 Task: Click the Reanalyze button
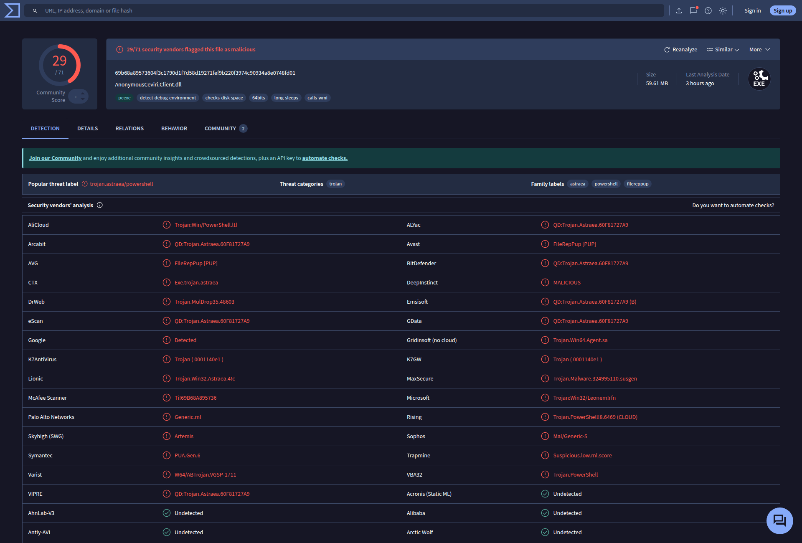(x=680, y=50)
